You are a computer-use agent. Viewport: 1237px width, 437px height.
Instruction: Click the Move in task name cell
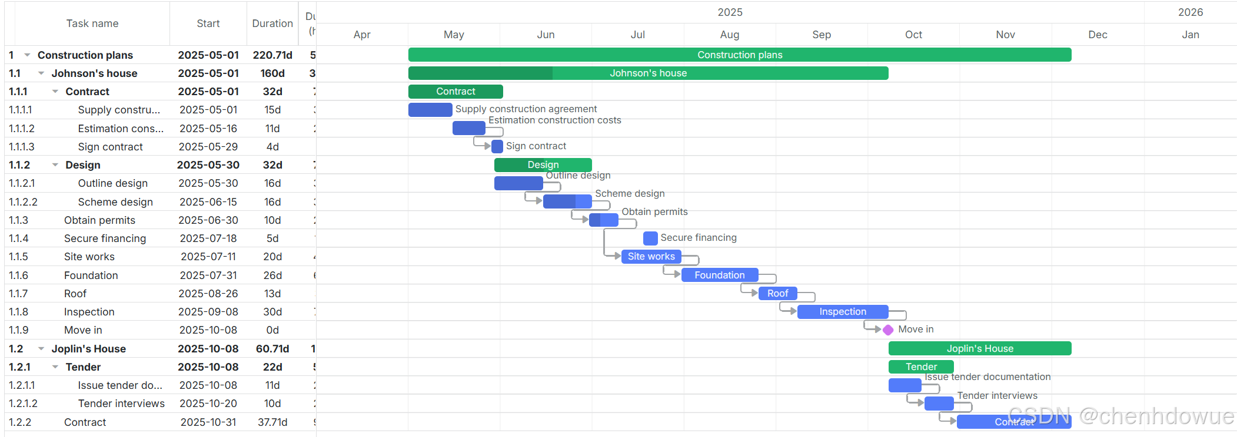[83, 330]
